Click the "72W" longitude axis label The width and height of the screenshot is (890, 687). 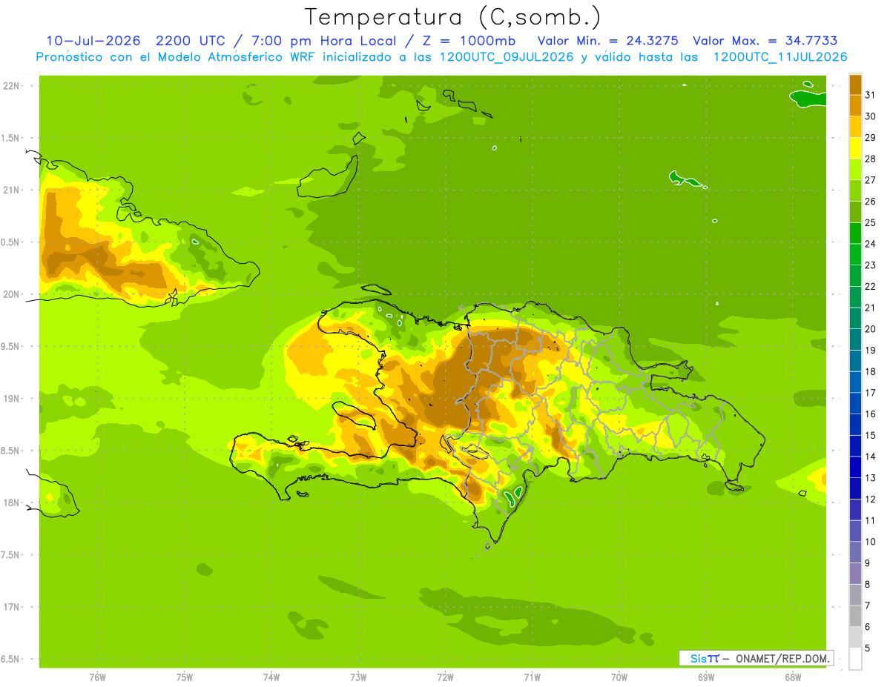[x=446, y=677]
